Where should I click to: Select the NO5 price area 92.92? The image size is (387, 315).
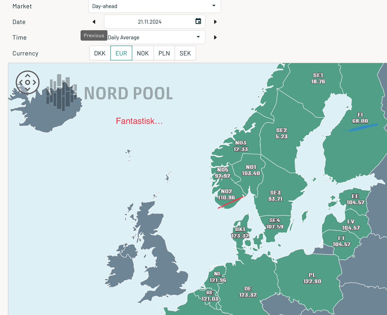pyautogui.click(x=223, y=173)
